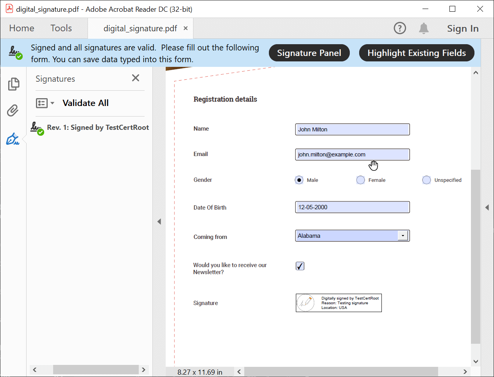Screen dimensions: 494x377
Task: Expand the Signatures options menu
Action: pos(45,103)
